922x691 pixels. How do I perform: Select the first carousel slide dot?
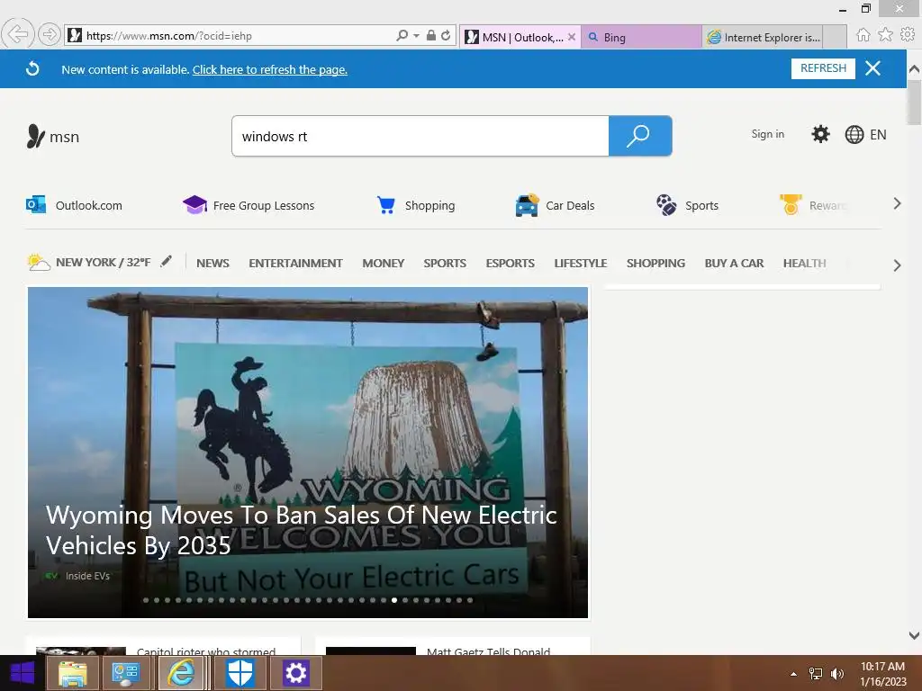(146, 600)
